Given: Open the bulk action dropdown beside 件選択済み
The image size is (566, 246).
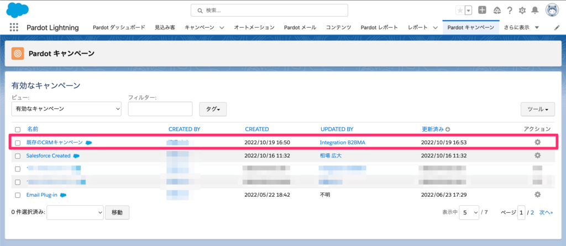Looking at the screenshot, I should point(75,213).
